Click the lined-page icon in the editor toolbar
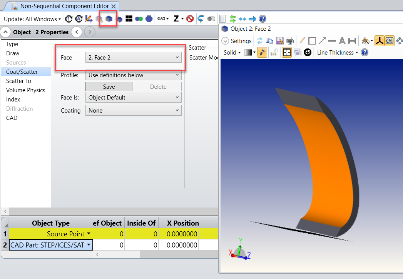This screenshot has width=403, height=279. pos(222,19)
